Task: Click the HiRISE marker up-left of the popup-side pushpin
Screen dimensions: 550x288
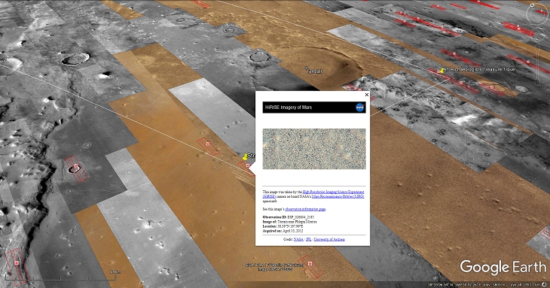Action: click(208, 144)
